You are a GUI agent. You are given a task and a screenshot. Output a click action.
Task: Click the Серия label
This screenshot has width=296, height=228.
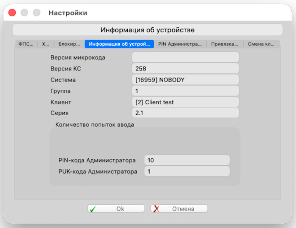(x=60, y=113)
